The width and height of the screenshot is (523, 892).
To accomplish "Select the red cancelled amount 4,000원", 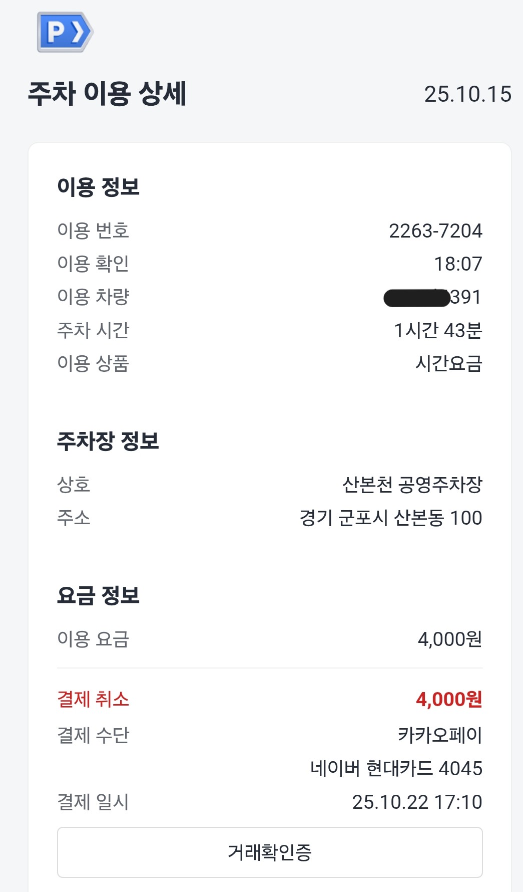I will pyautogui.click(x=448, y=699).
